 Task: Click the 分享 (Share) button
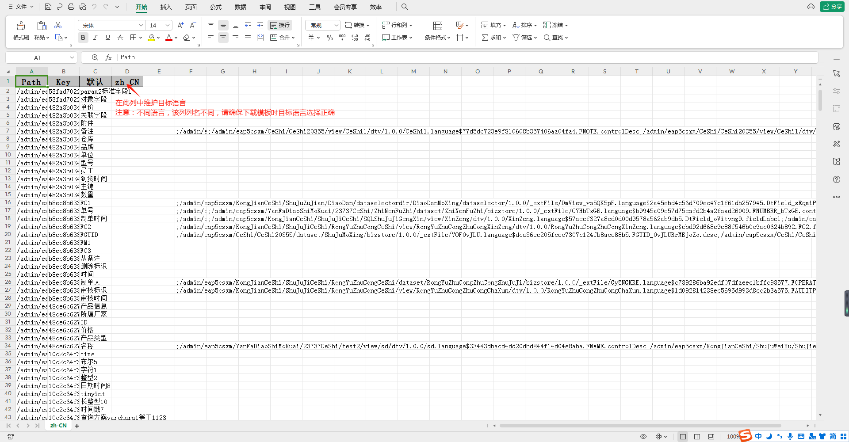[x=832, y=7]
